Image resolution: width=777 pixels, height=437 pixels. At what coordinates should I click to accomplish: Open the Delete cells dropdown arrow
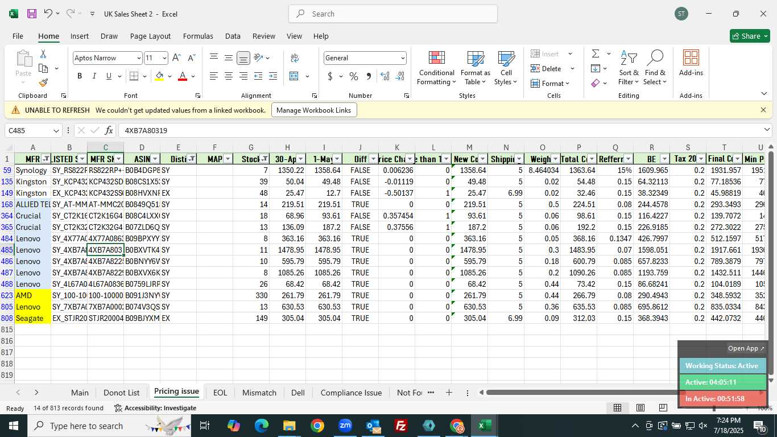[x=572, y=69]
